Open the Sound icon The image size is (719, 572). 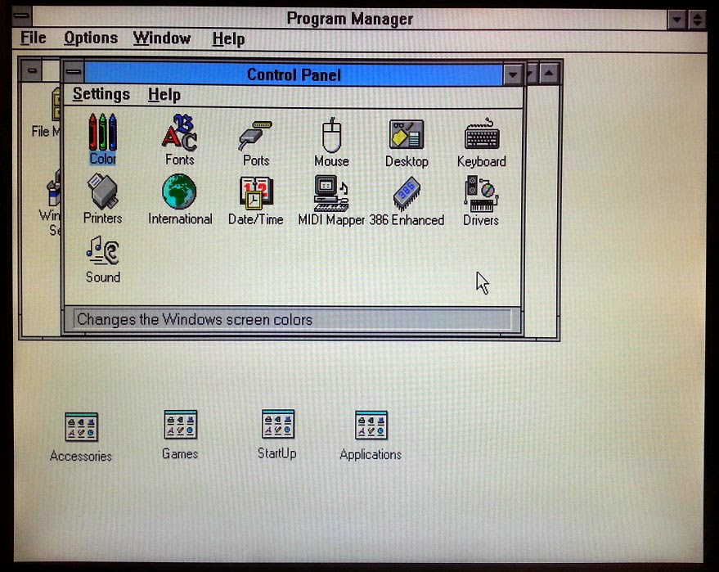pos(101,254)
